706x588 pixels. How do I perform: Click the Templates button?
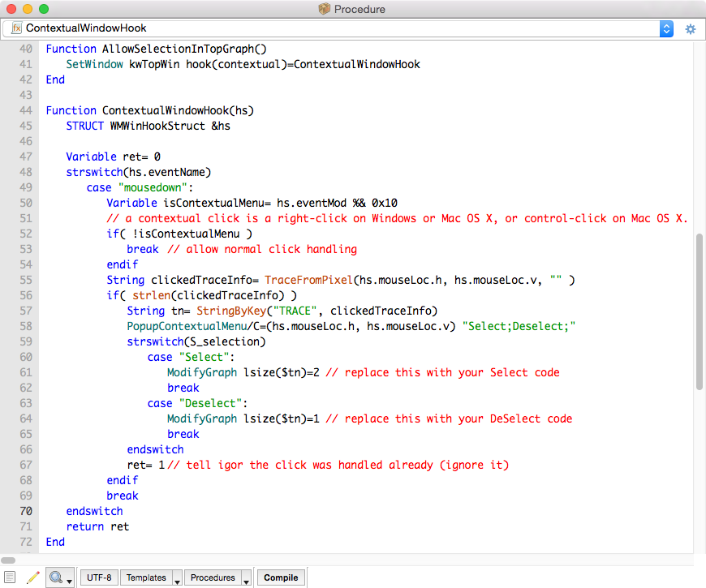(146, 577)
